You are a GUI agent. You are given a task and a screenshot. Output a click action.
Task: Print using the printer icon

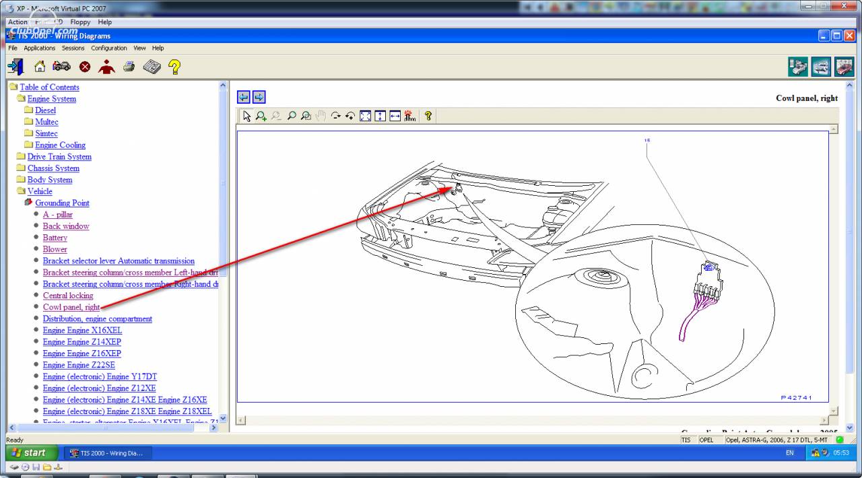129,66
